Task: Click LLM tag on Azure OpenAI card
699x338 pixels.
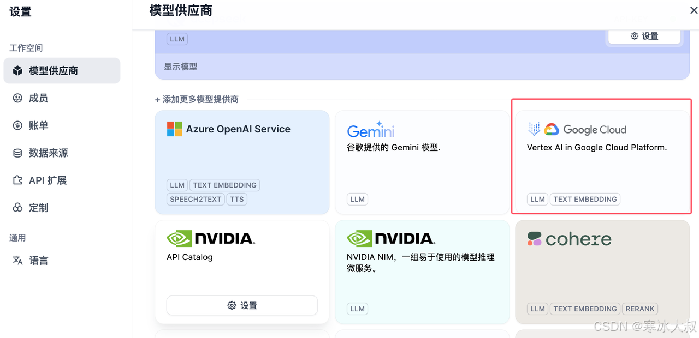Action: pos(177,185)
